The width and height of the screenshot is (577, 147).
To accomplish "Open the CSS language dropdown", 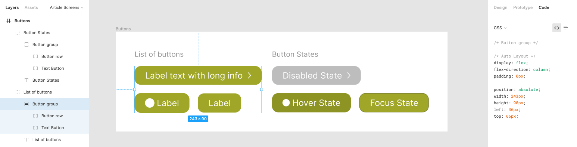I will tap(500, 28).
